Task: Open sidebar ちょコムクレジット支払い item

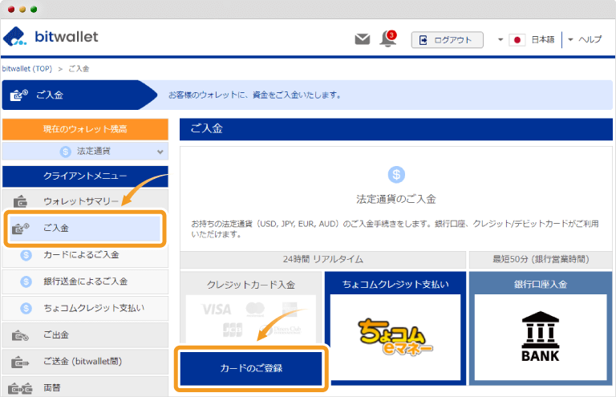Action: pyautogui.click(x=85, y=308)
